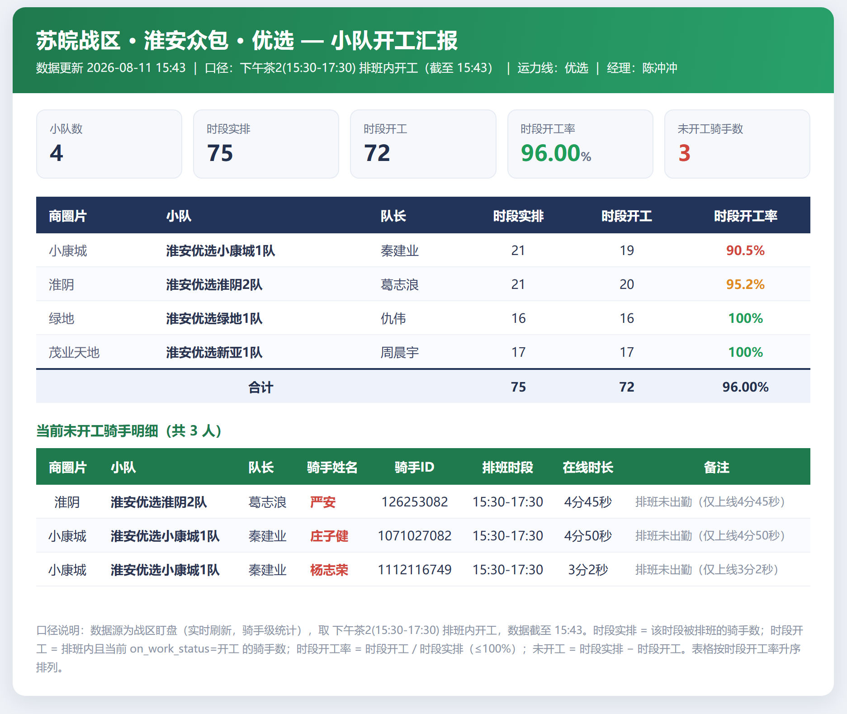Image resolution: width=847 pixels, height=714 pixels.
Task: Click 葛志浪 captain cell in rider table
Action: tap(267, 502)
